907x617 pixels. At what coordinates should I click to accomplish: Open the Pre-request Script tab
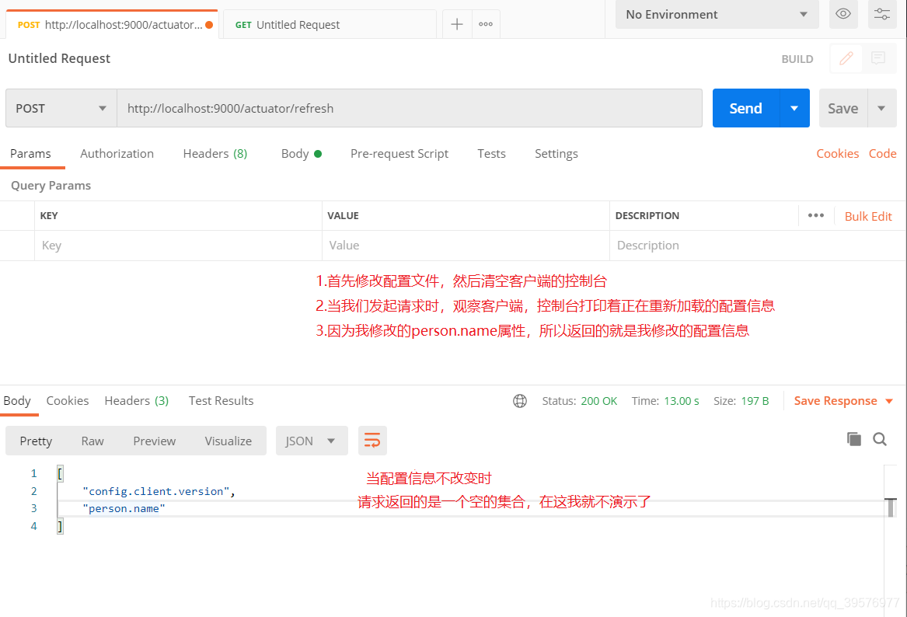tap(399, 154)
